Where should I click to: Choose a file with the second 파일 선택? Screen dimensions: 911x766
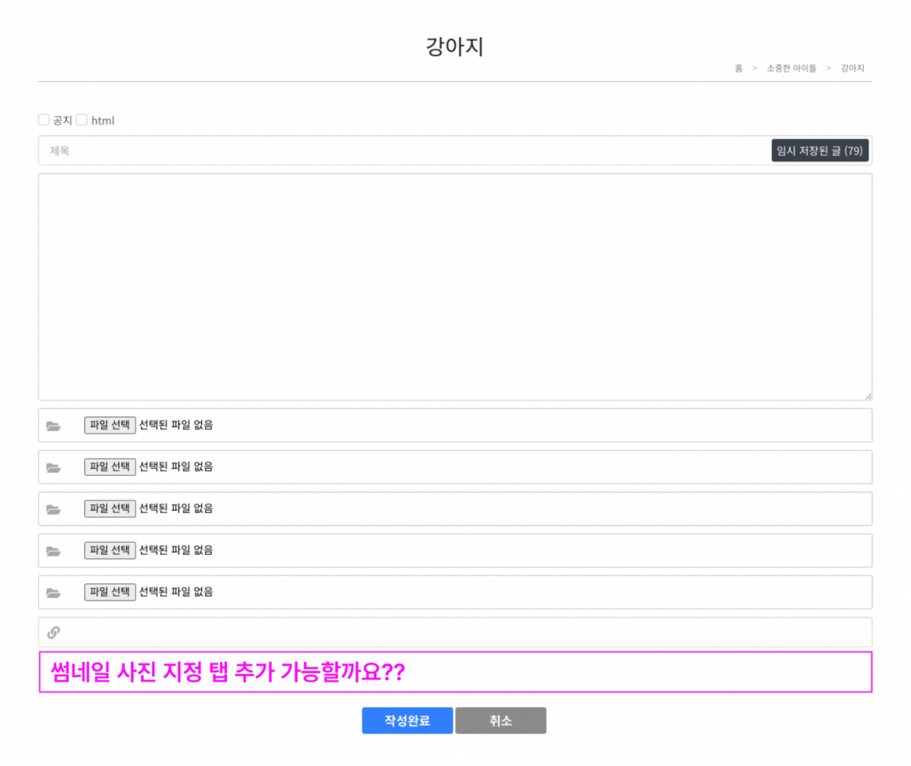[110, 467]
